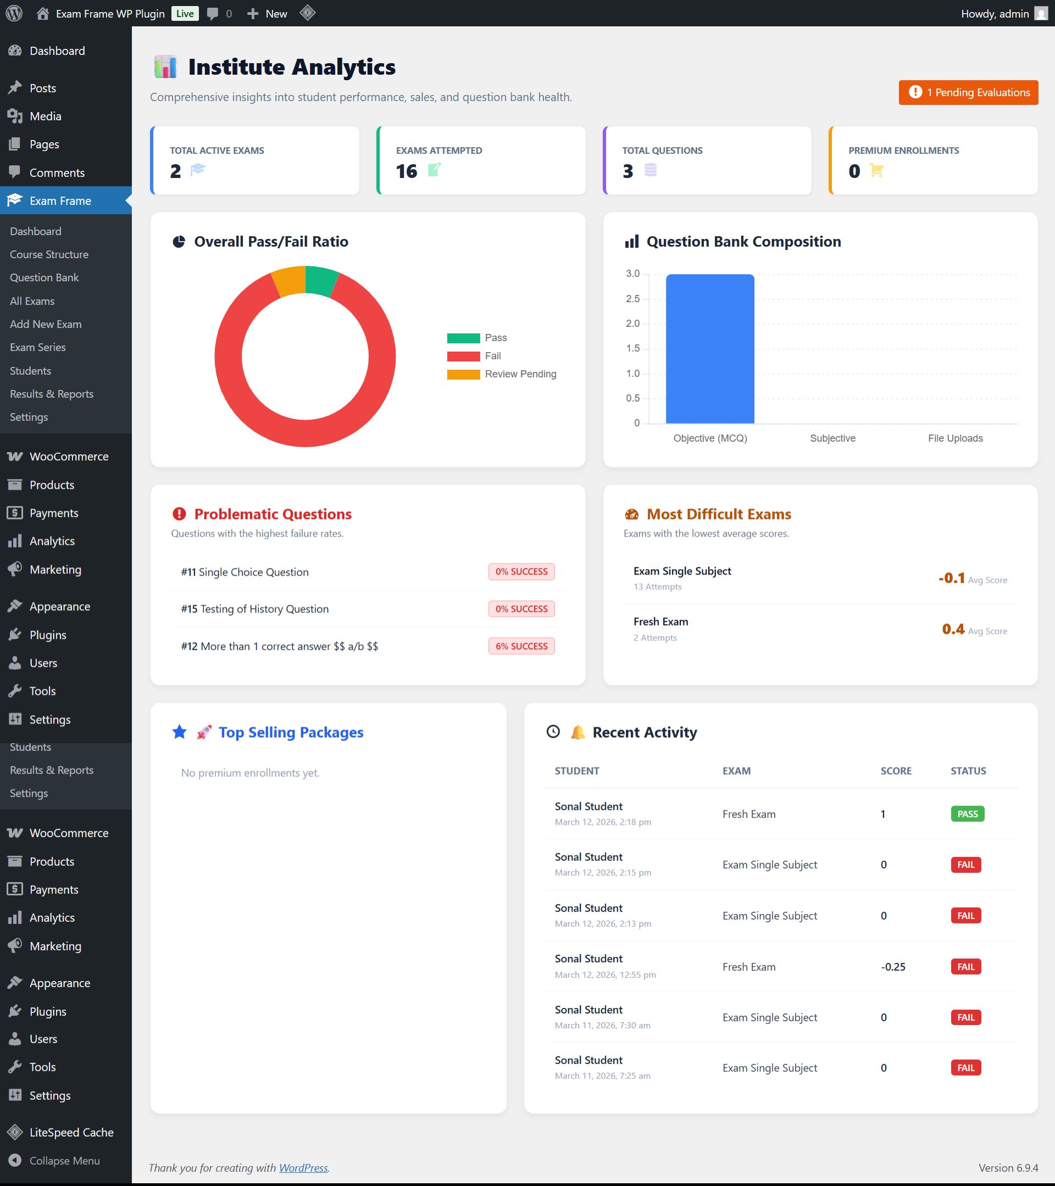
Task: Open Question Bank submenu item
Action: (x=44, y=277)
